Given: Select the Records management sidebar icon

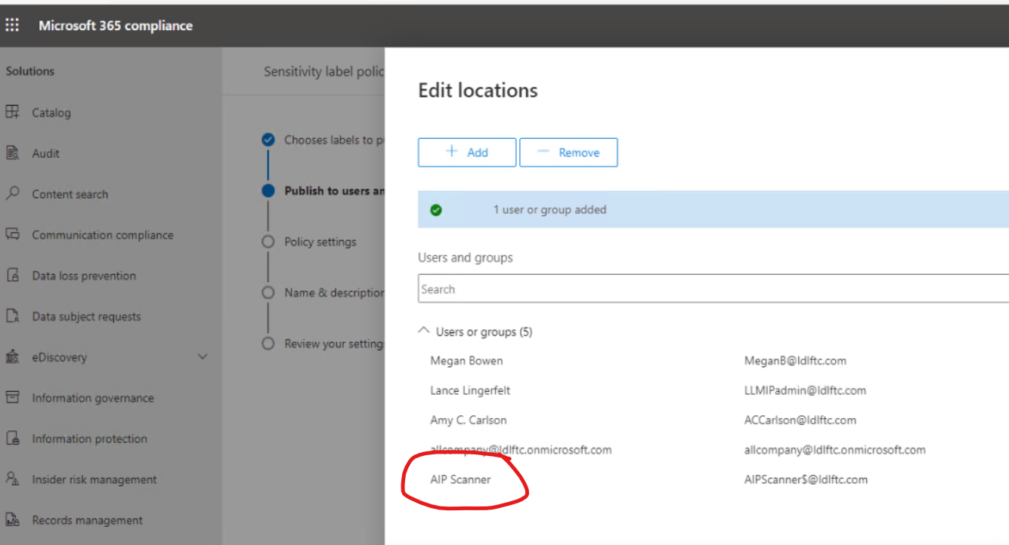Looking at the screenshot, I should tap(12, 520).
